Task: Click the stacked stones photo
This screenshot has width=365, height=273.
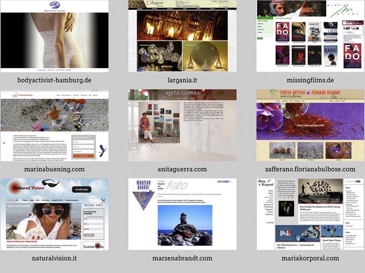Action: pyautogui.click(x=185, y=225)
